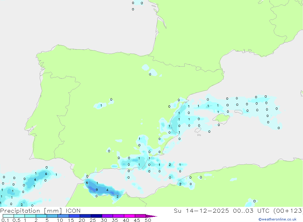Select the 25–30 mm purple legend swatch
The image size is (303, 222).
pos(96,216)
